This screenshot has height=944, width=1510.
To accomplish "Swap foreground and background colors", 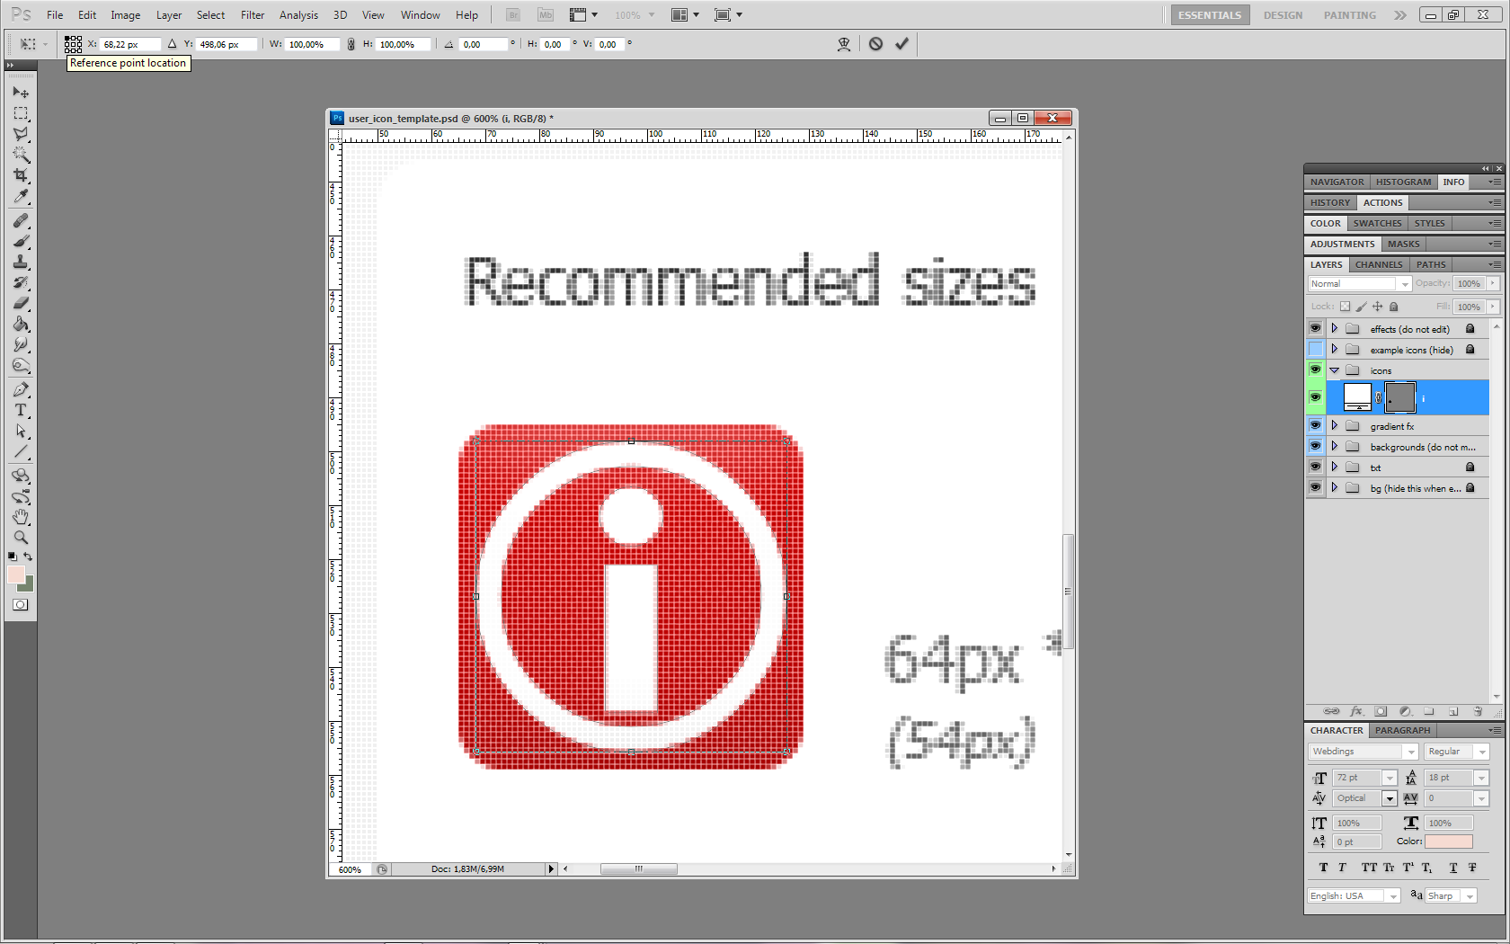I will [x=29, y=557].
